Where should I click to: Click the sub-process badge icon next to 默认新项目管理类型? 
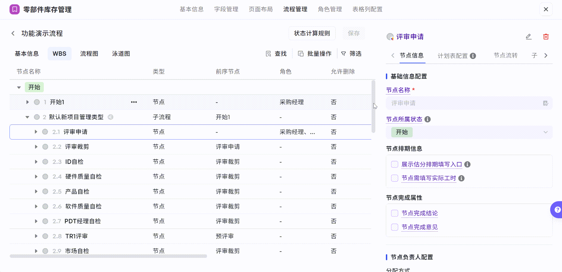110,117
